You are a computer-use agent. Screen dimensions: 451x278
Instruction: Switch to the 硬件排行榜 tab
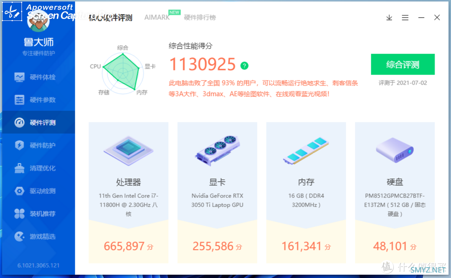click(200, 18)
